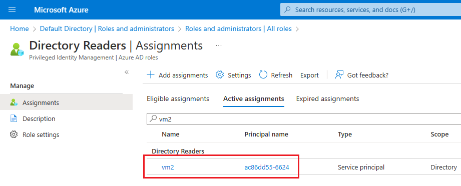Open Default Directory | Roles and administrators breadcrumb
Viewport: 461px width, 186px height.
(x=107, y=29)
